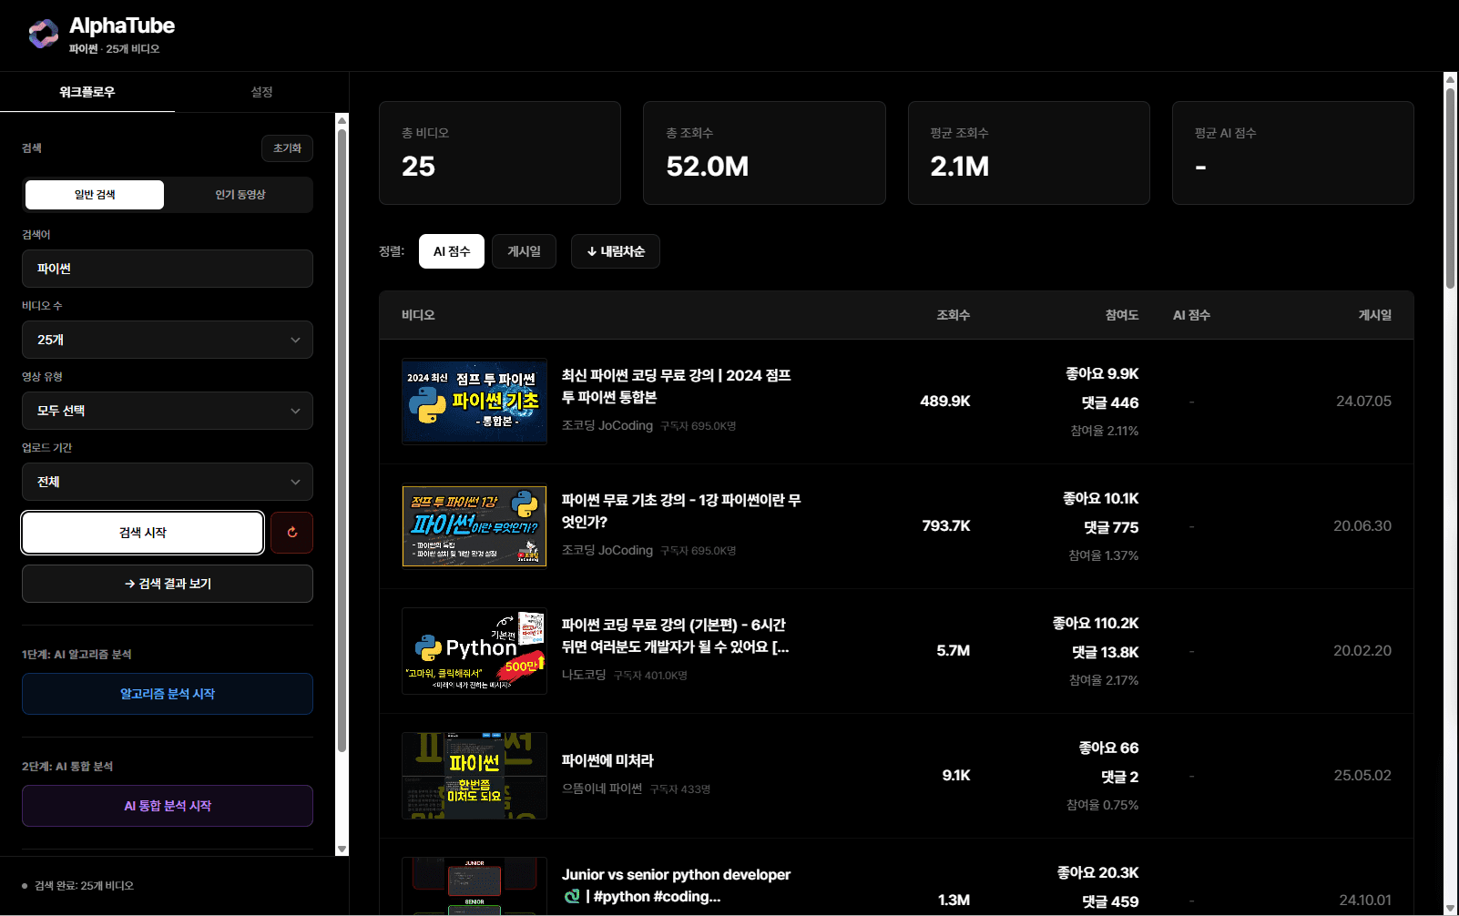
Task: Click the red refresh icon button
Action: [291, 533]
